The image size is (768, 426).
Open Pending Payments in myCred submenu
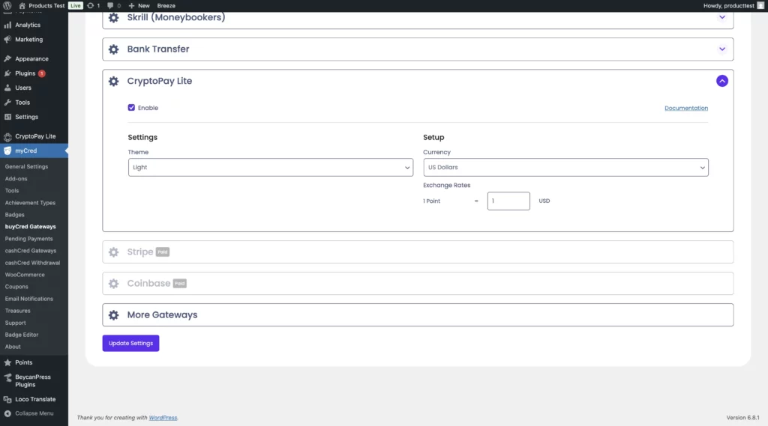click(28, 239)
